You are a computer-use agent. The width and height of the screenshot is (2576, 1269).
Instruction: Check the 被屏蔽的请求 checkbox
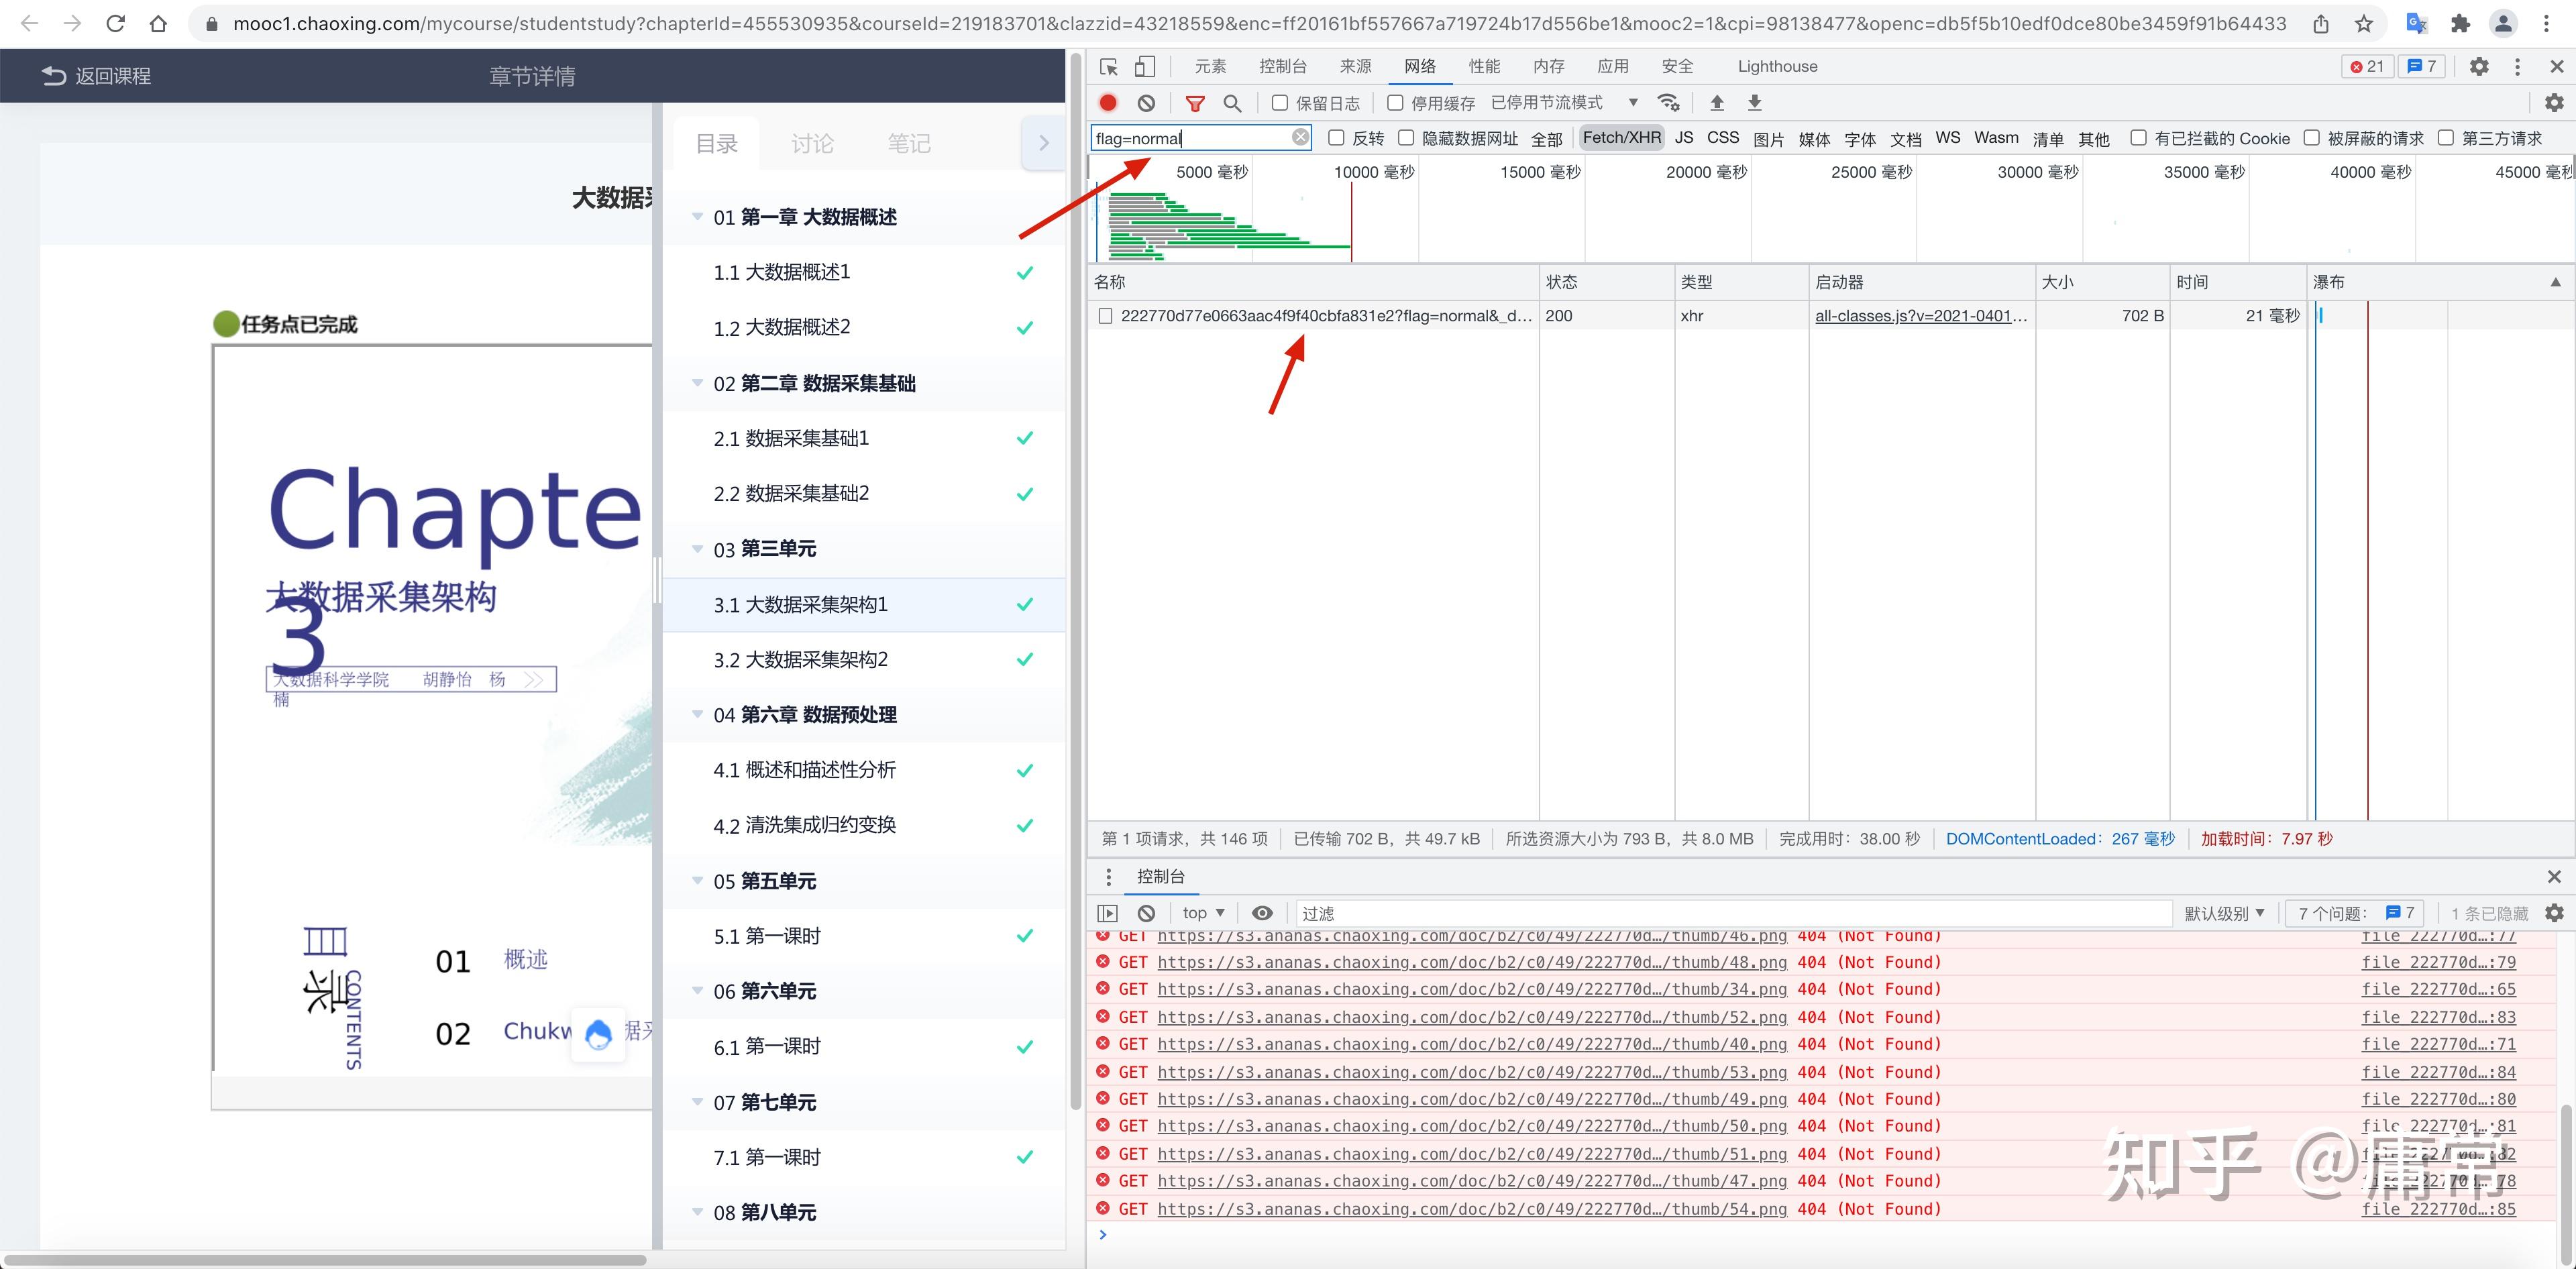point(2311,138)
